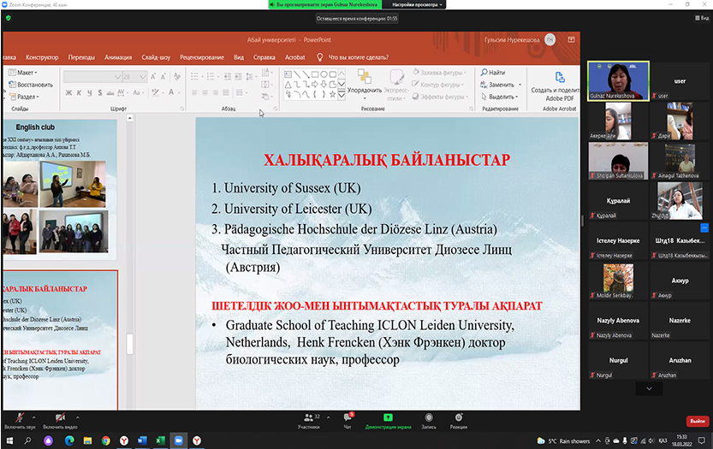Turn on camera with Включить видео
The width and height of the screenshot is (713, 449).
click(x=60, y=418)
